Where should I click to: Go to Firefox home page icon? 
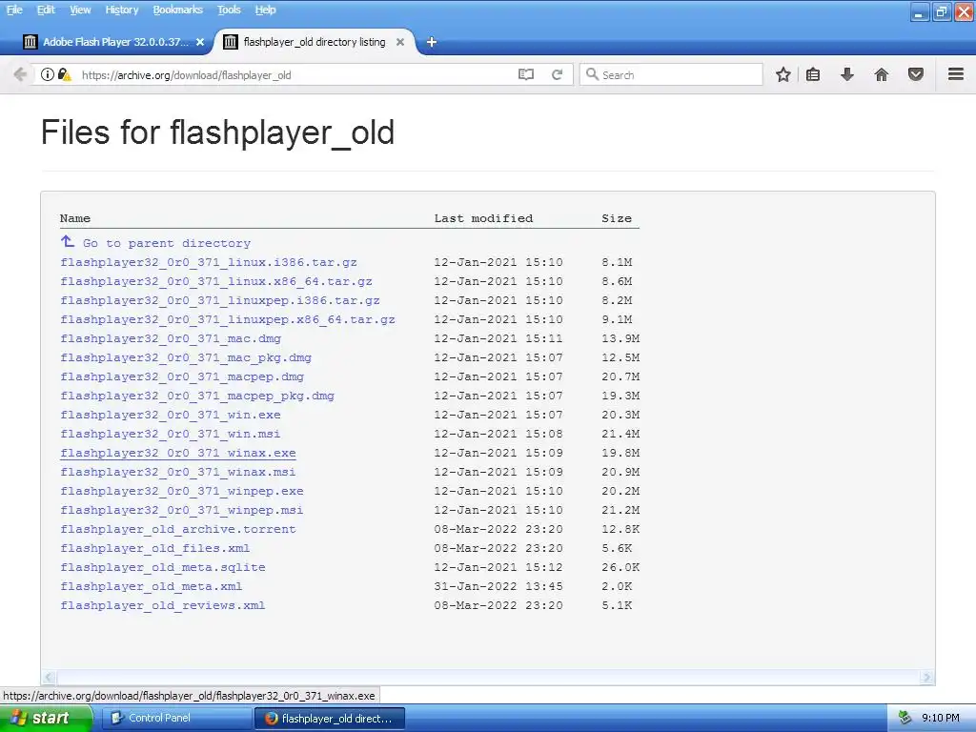pos(882,74)
